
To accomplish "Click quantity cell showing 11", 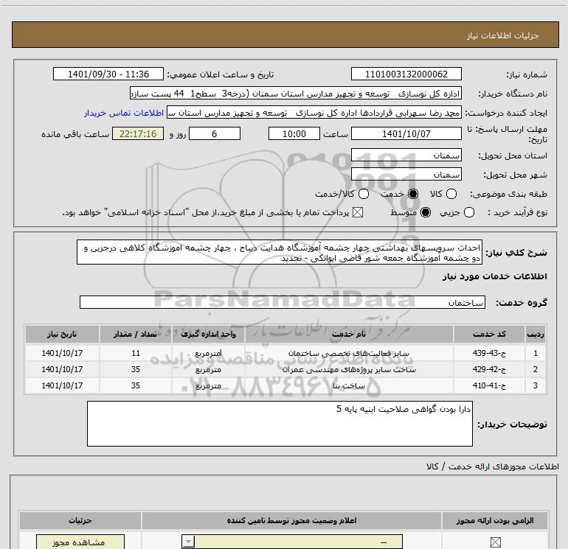I will tap(136, 353).
